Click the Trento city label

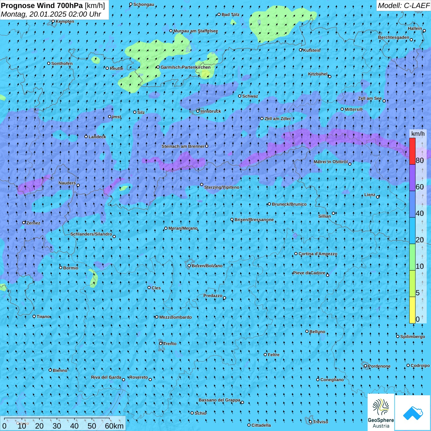point(170,344)
